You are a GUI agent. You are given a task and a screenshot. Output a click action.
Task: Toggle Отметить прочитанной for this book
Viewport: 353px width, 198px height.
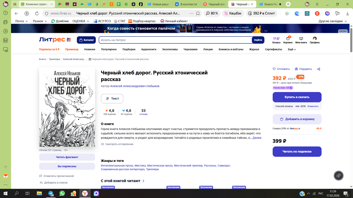(58, 175)
